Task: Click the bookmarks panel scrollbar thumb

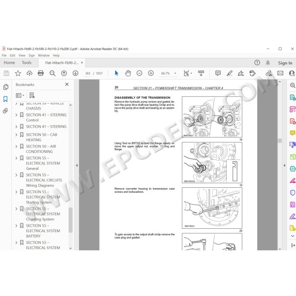Action: pos(71,220)
